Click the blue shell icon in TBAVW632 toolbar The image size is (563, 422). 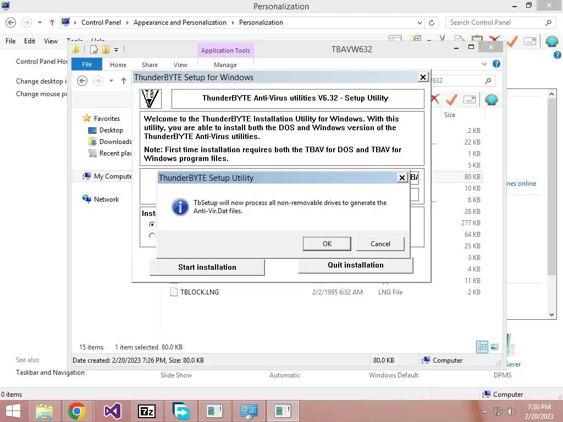point(491,99)
